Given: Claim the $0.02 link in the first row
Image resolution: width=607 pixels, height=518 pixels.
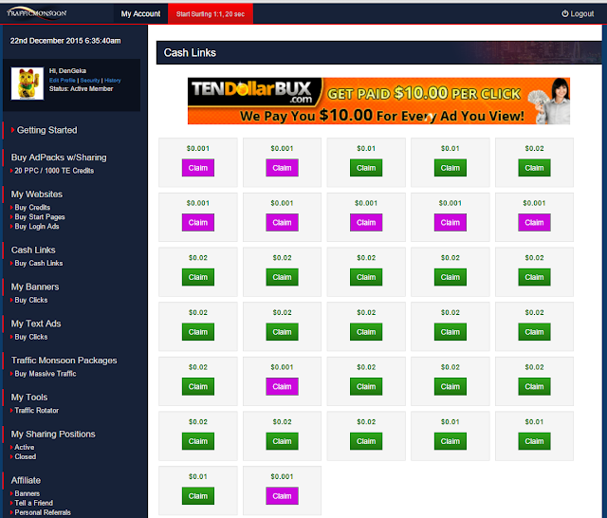Looking at the screenshot, I should click(x=534, y=168).
